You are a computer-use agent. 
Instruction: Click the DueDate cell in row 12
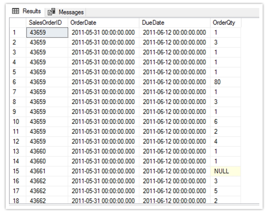click(175, 141)
